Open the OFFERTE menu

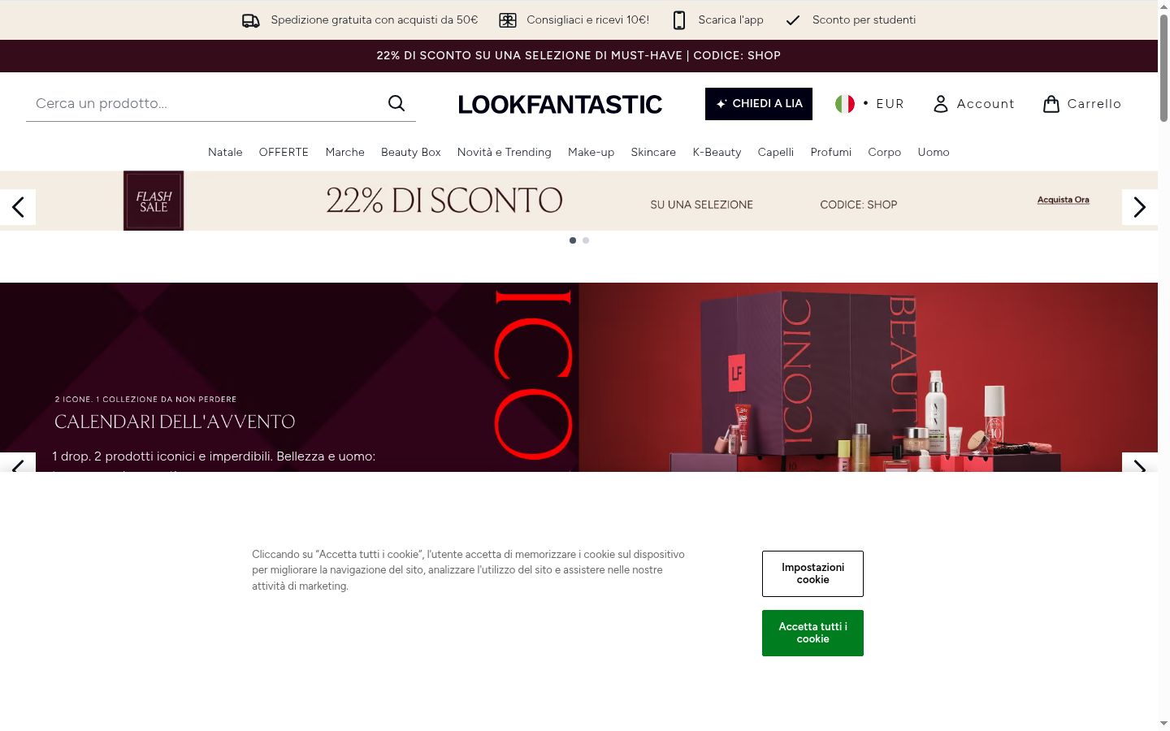click(x=284, y=152)
